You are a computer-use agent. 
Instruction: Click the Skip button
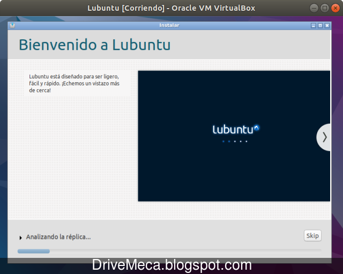(x=312, y=236)
